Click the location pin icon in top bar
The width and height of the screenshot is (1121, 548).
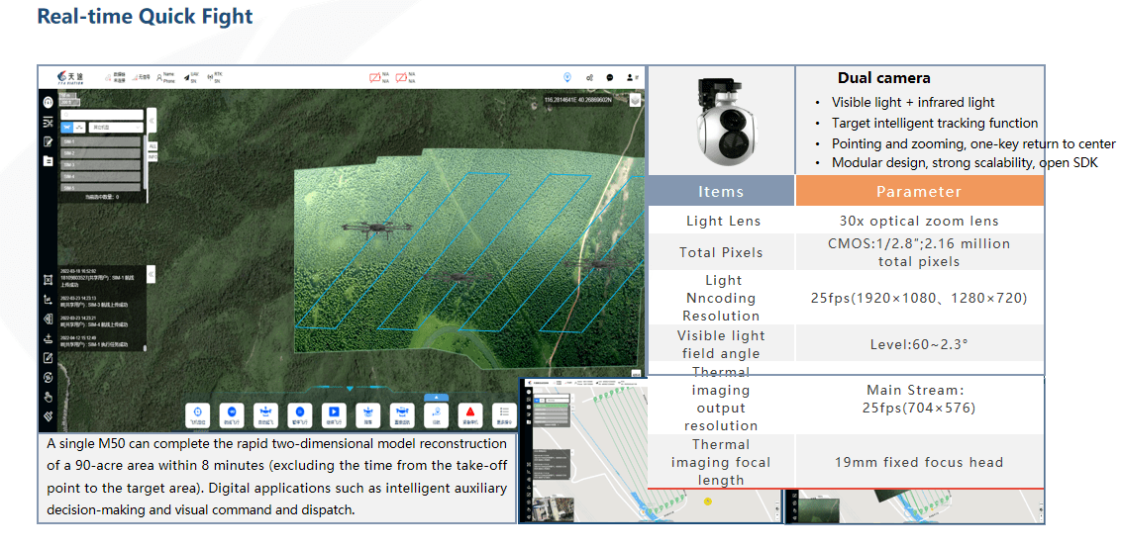click(566, 77)
